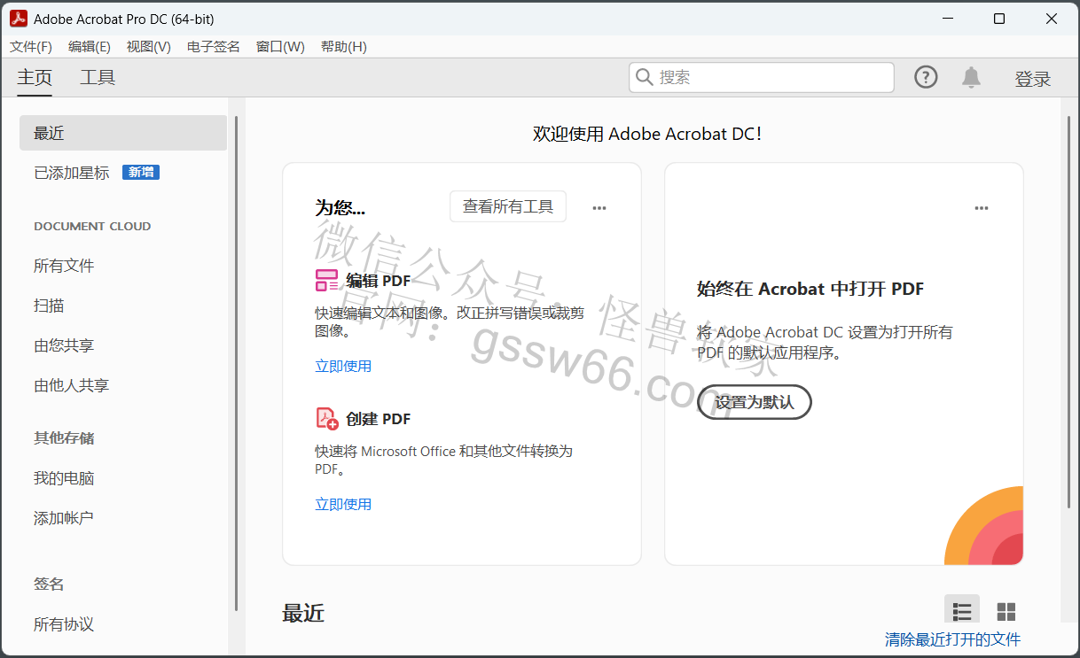This screenshot has height=658, width=1080.
Task: Open the 编辑(E) menu
Action: click(90, 47)
